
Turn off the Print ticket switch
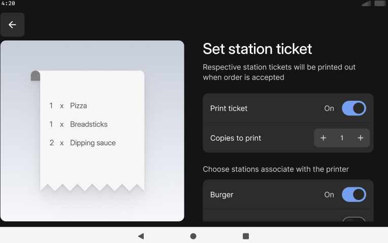tap(354, 108)
